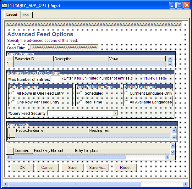Click the Max Number of Entries field

tap(56, 79)
